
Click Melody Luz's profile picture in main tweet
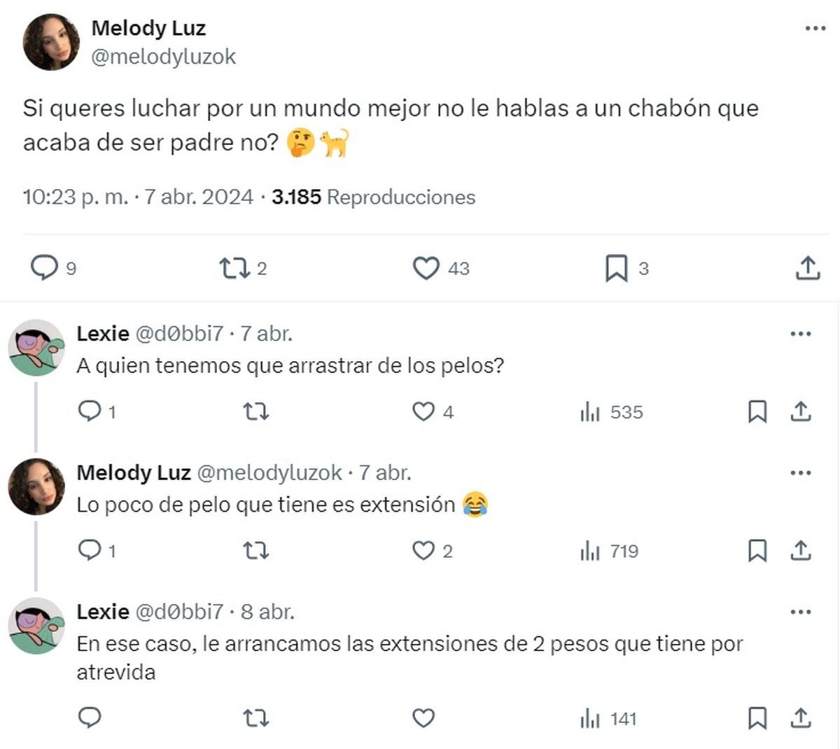tap(51, 42)
